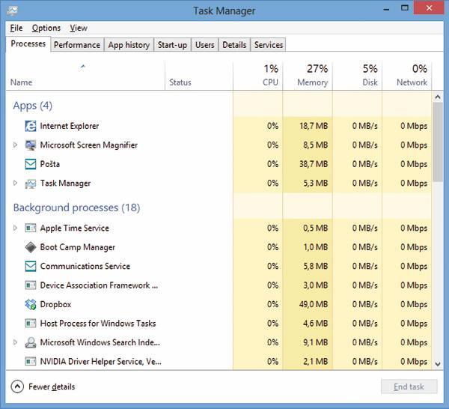Expand the Task Manager app entry
Screen dimensions: 449x409
coord(15,184)
